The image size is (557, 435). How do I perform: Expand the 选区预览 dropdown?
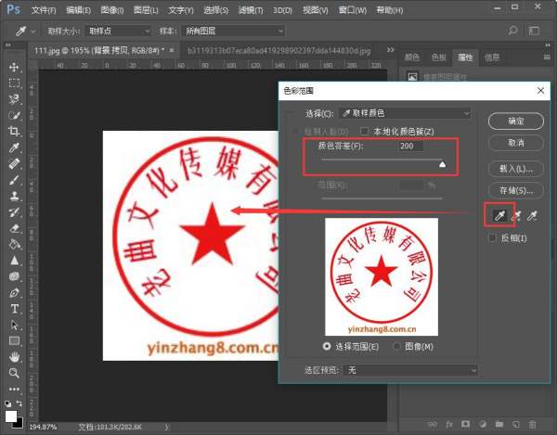click(x=409, y=369)
